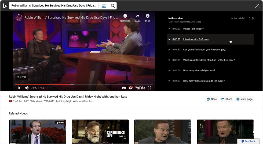Image resolution: width=263 pixels, height=144 pixels.
Task: Open the video info icon
Action: [x=147, y=16]
